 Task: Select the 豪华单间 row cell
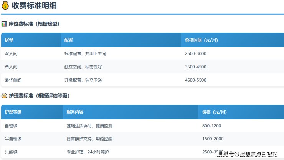coord(13,80)
